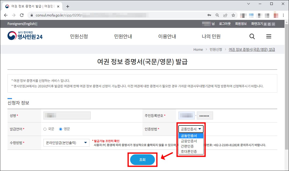The height and width of the screenshot is (171, 289).
Task: Click the 영사민원24 logo
Action: click(25, 36)
